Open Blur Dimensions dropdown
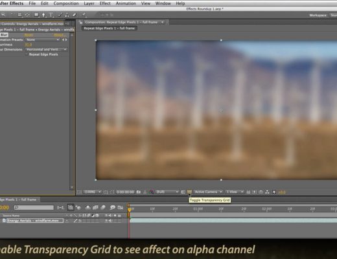337x259 pixels. [47, 49]
